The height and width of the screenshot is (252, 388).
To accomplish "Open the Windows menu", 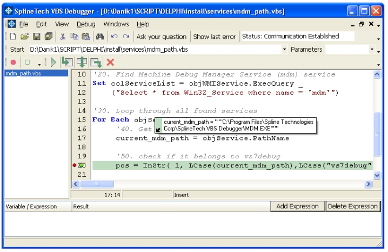I will pos(116,24).
